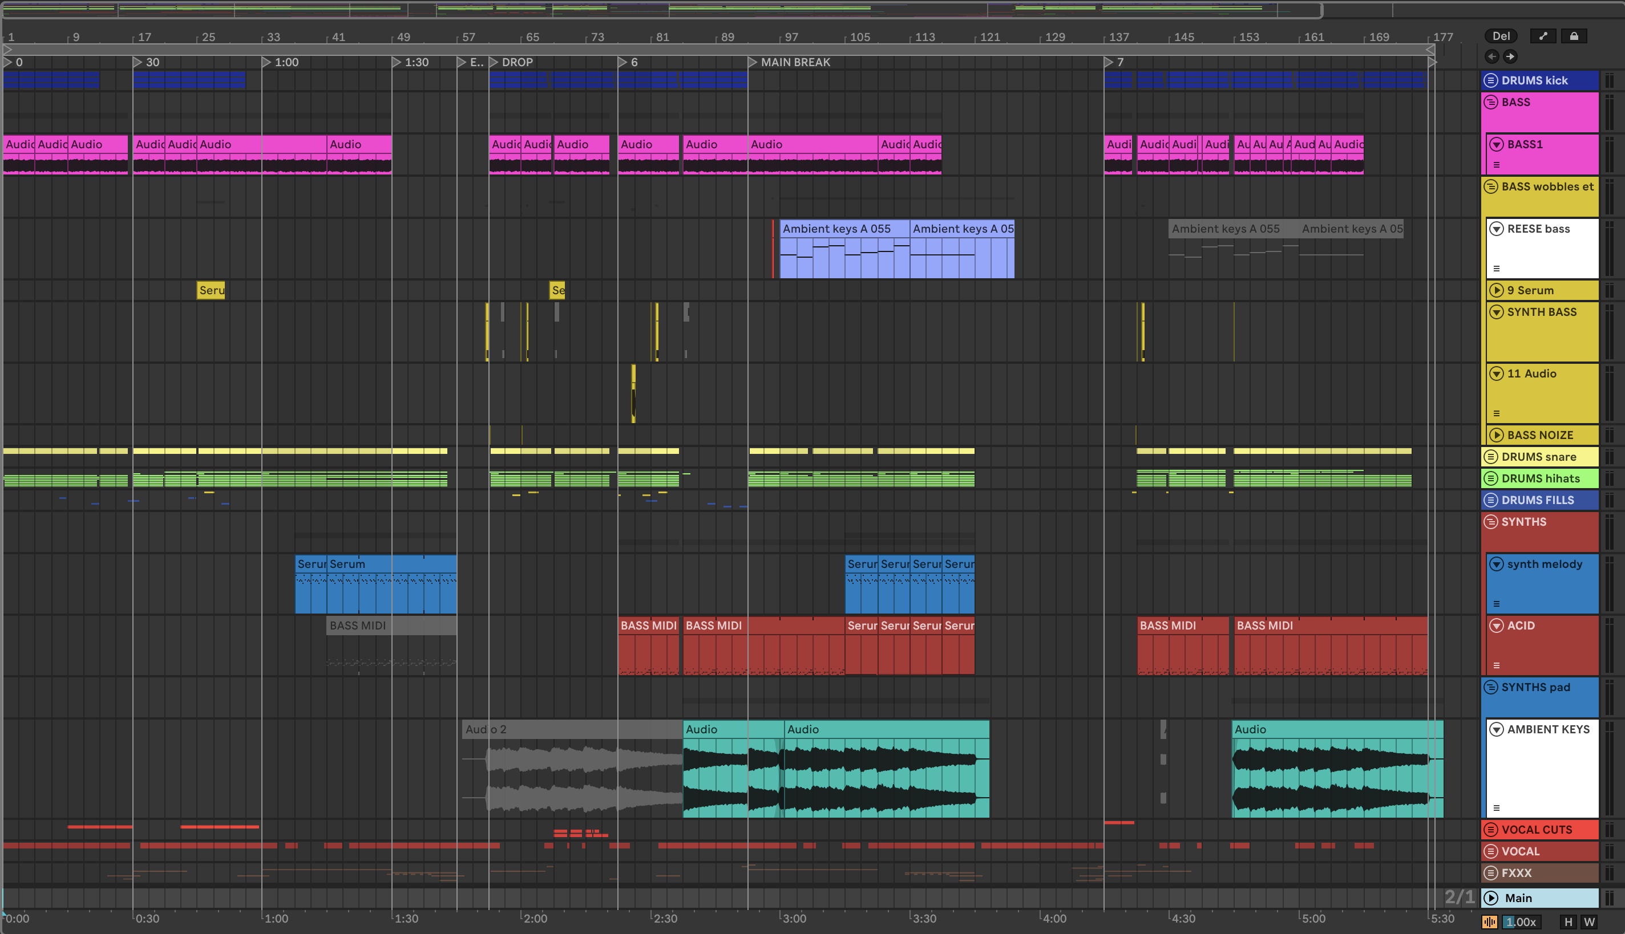
Task: Toggle the Automation Mode button
Action: [x=1543, y=36]
